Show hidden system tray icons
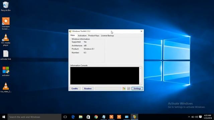This screenshot has width=214, height=120. (x=189, y=117)
